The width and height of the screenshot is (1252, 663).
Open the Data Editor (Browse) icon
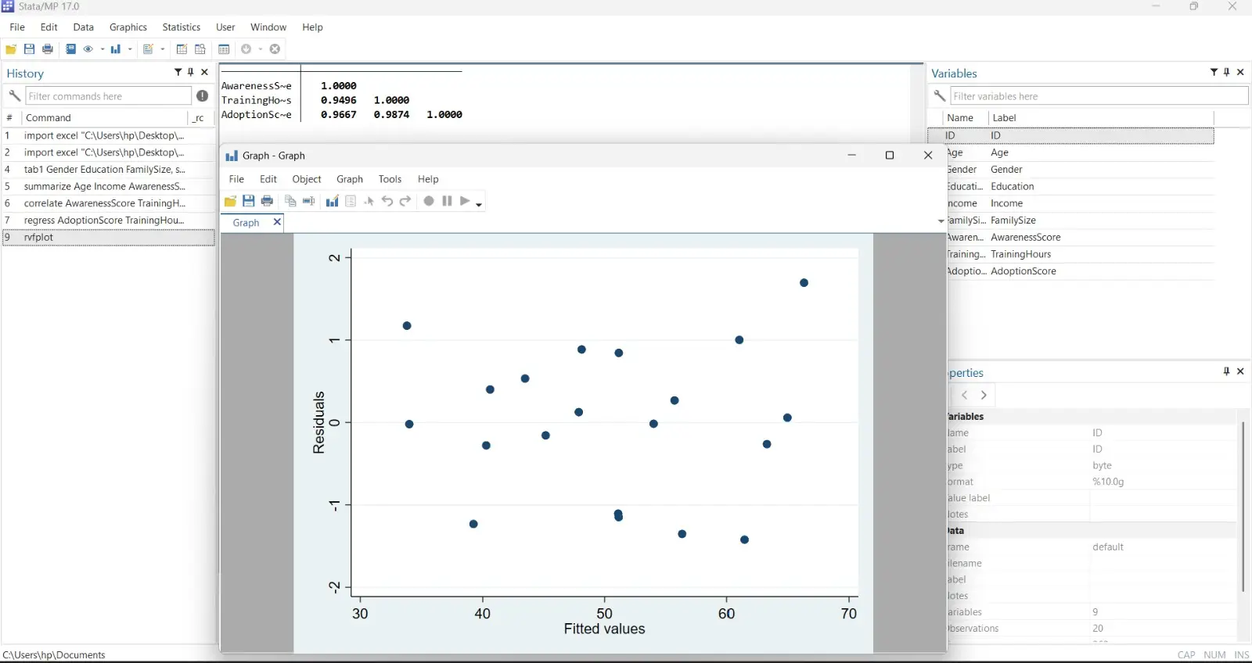coord(200,49)
